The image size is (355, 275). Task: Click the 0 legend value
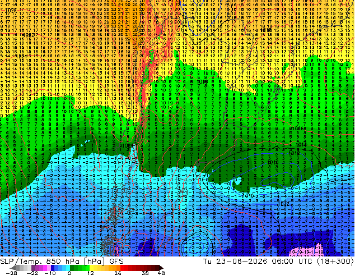click(69, 273)
